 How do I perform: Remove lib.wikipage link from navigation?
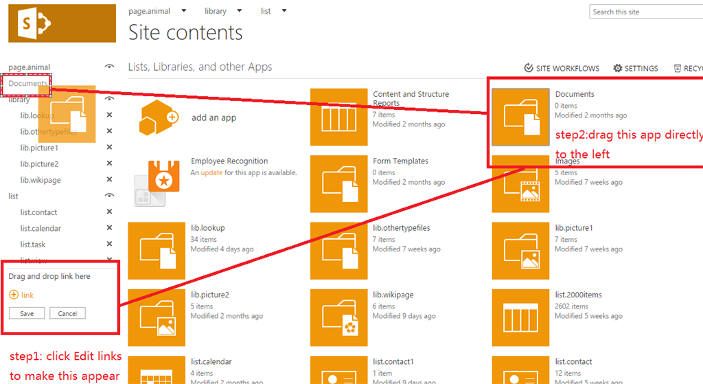109,179
